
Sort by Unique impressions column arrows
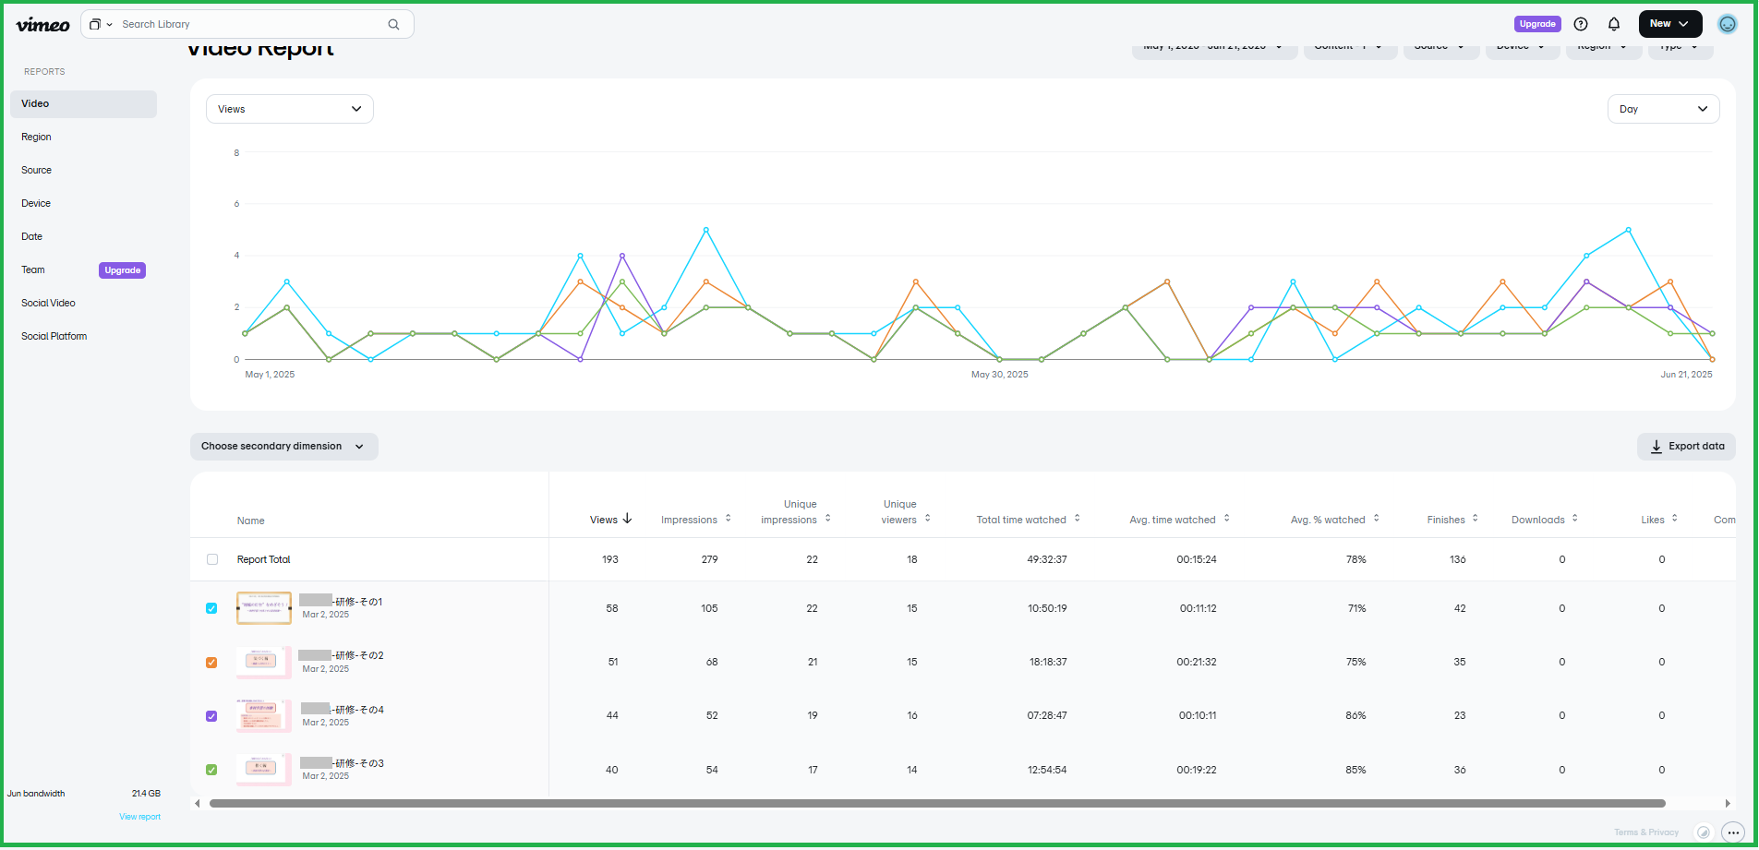[828, 519]
